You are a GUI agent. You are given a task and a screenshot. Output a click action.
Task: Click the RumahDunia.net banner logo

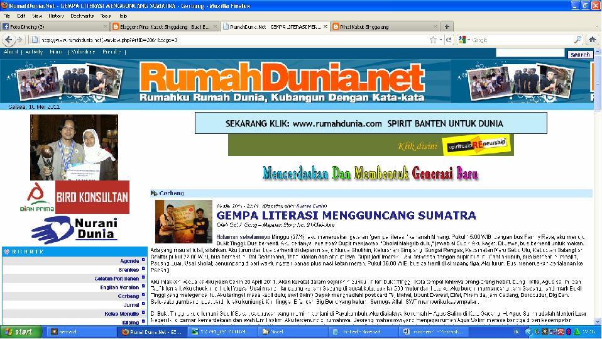click(x=282, y=82)
